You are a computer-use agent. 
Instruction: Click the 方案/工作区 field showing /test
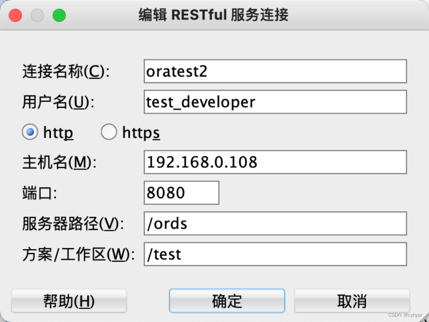pos(274,254)
